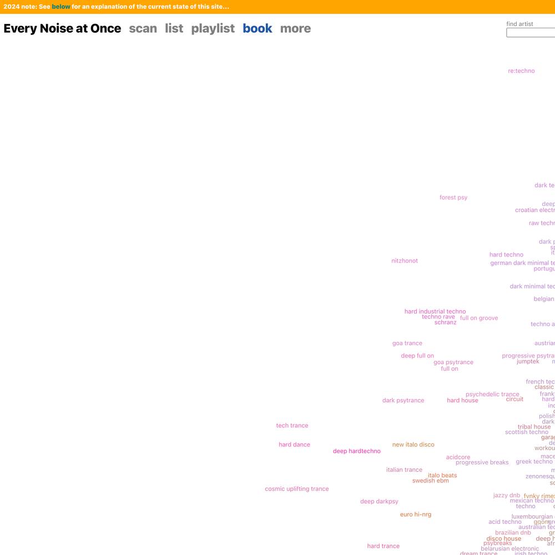The height and width of the screenshot is (555, 555).
Task: Select the belarusian electronic genre
Action: 509,549
